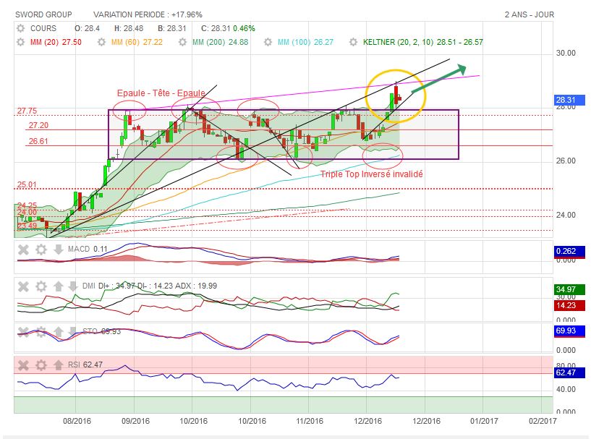
Task: Open settings gear for MM (100)
Action: [268, 42]
